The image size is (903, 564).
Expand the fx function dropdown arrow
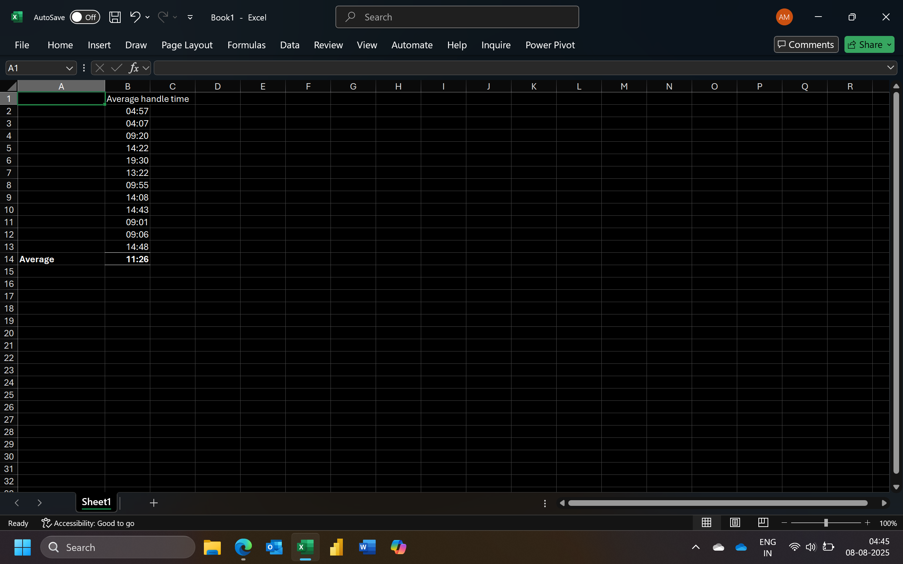[x=146, y=68]
